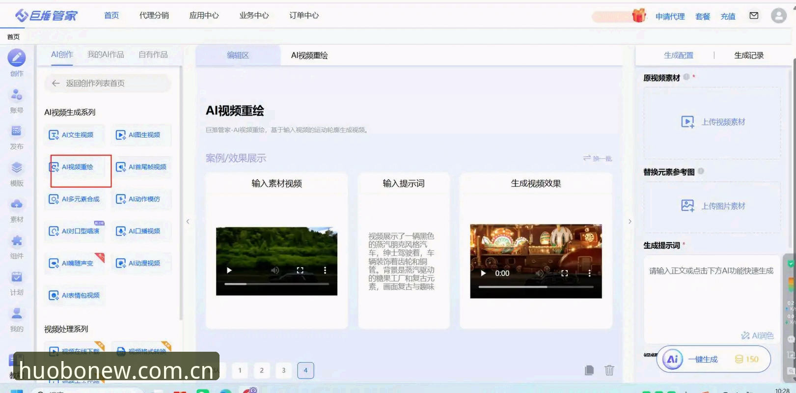The height and width of the screenshot is (393, 796).
Task: Select the AI动漫视频 tool
Action: pyautogui.click(x=141, y=263)
